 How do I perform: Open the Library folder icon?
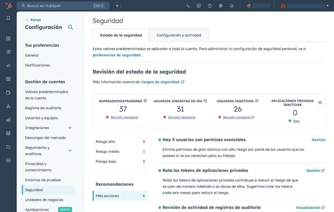8,147
